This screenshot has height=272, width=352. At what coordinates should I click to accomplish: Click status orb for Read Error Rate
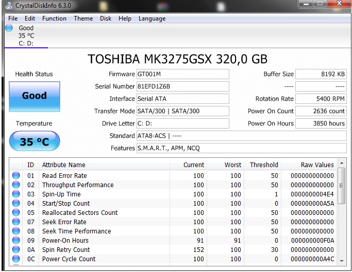(16, 175)
